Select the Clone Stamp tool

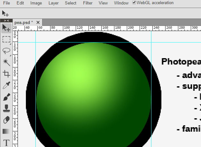pos(6,108)
